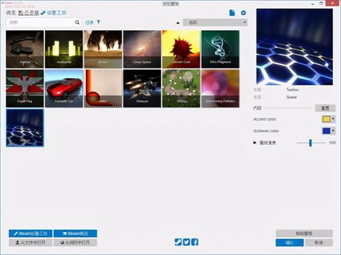This screenshot has width=341, height=255.
Task: Switch to the Workshop tab
Action: [x=53, y=13]
